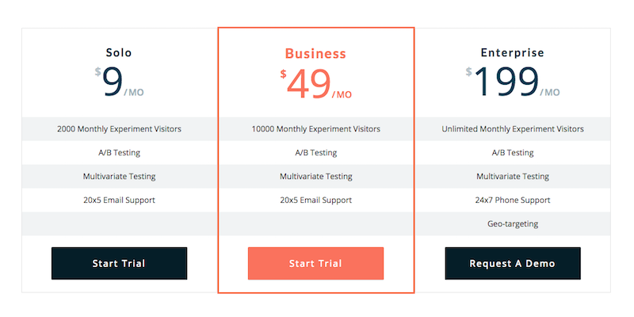Click Solo plan 20x5 Email Support

[x=119, y=200]
